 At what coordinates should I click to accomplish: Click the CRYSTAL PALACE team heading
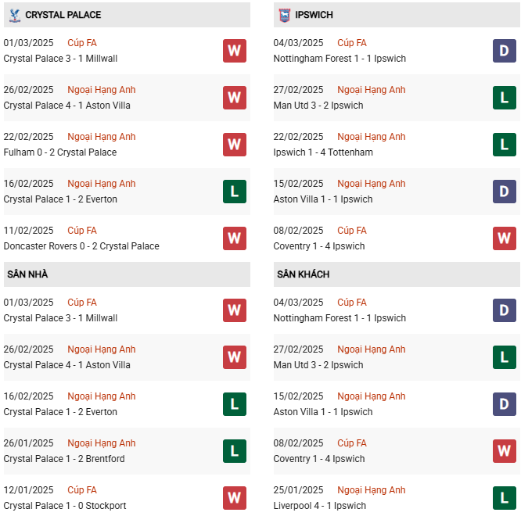click(63, 15)
